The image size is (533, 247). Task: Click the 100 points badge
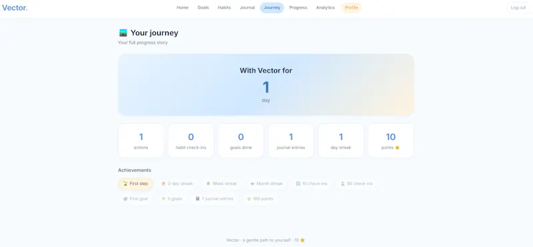(260, 199)
